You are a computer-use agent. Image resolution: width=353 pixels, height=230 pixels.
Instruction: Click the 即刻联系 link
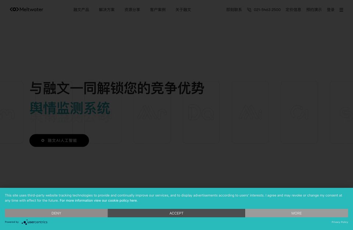[234, 10]
